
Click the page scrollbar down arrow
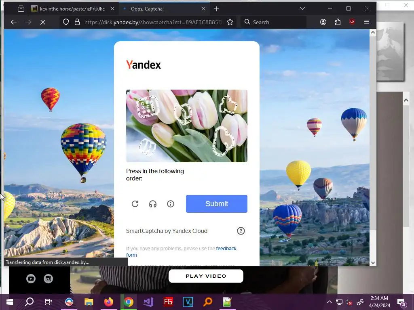(x=373, y=262)
